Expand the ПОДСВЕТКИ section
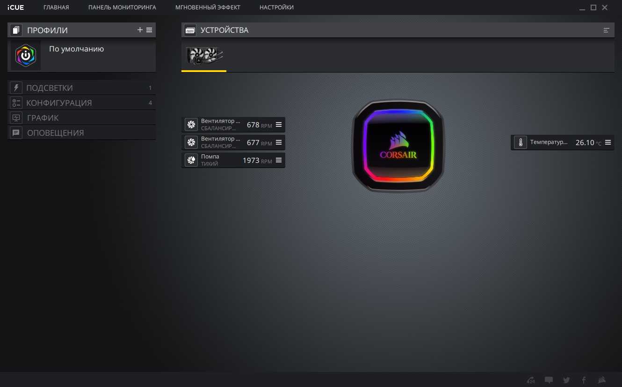Image resolution: width=622 pixels, height=387 pixels. 50,88
